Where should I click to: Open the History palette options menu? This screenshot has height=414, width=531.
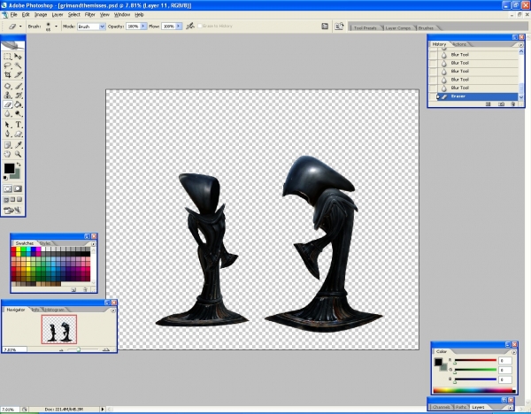[x=521, y=45]
